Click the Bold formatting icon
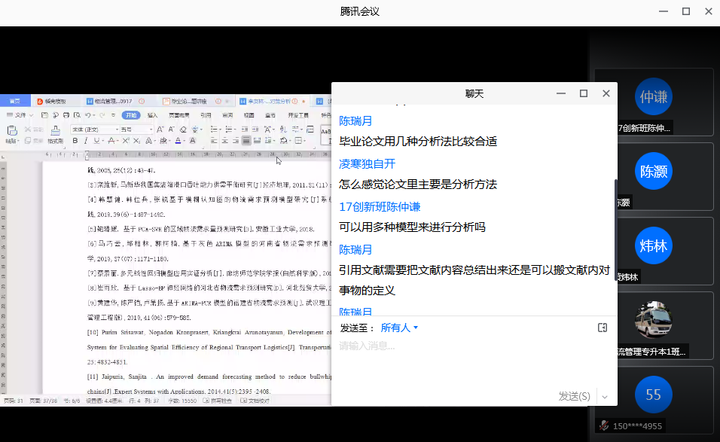 pyautogui.click(x=75, y=141)
